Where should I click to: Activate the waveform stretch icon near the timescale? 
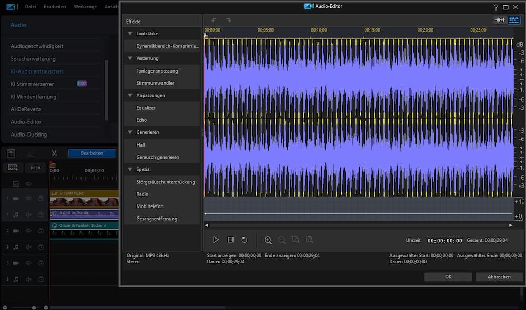point(499,19)
